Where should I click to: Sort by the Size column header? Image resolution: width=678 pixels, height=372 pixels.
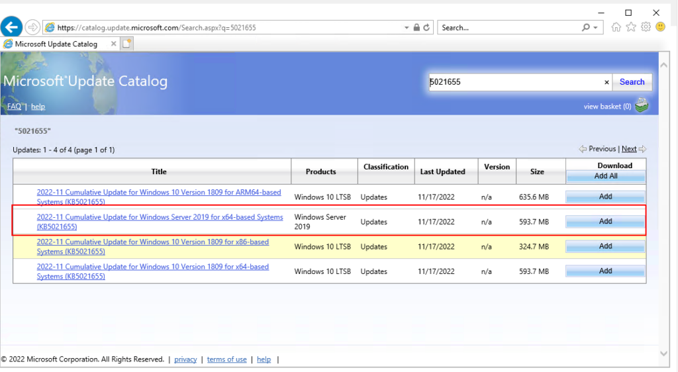coord(540,171)
